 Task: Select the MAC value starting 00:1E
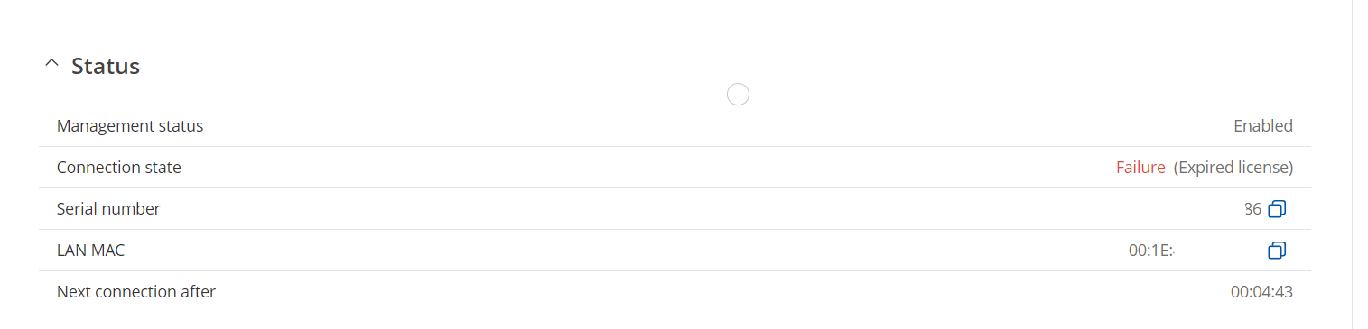click(1150, 251)
